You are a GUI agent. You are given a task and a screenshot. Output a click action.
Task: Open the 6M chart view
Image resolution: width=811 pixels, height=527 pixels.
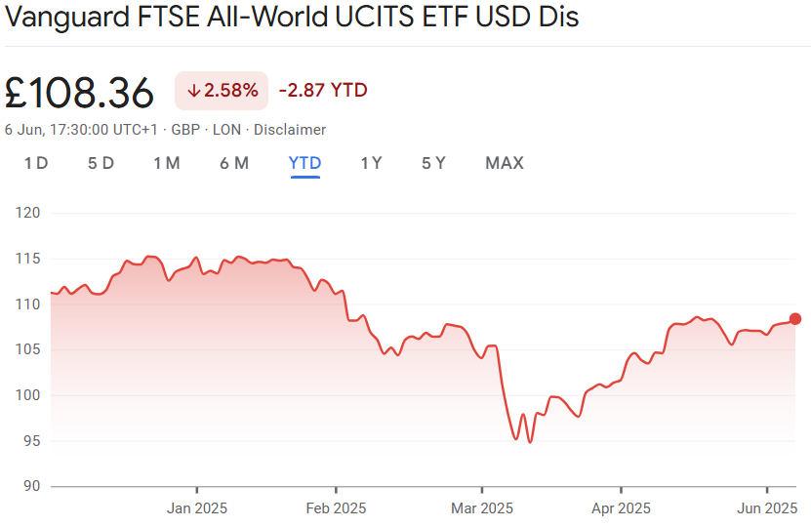pos(234,163)
